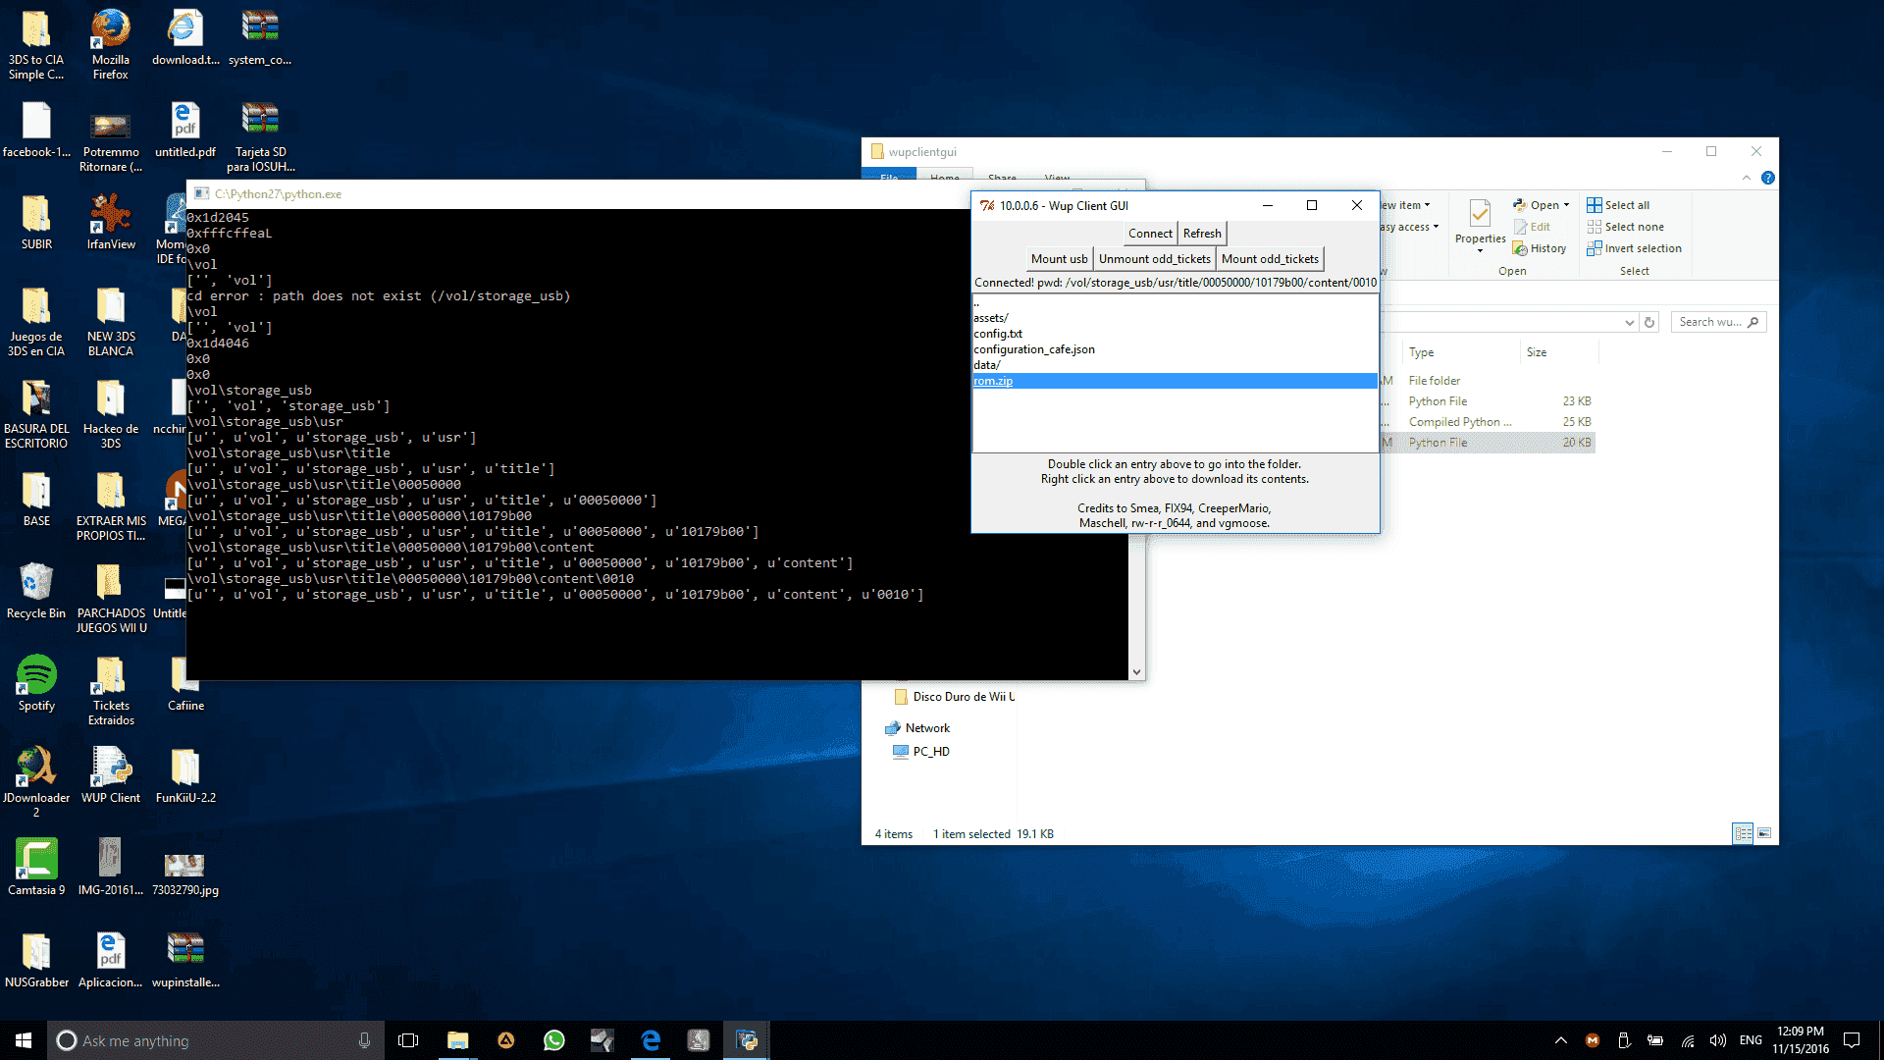Click Connect in the Wup Client GUI
Viewport: 1884px width, 1060px height.
tap(1150, 234)
